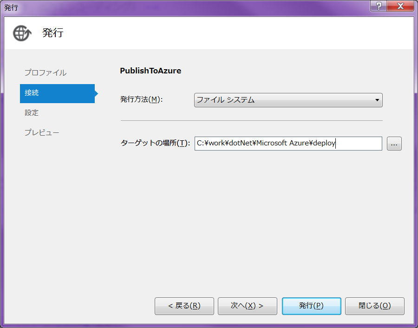Viewport: 418px width, 328px height.
Task: Click the ターゲットの場所(T): label
Action: [x=155, y=143]
